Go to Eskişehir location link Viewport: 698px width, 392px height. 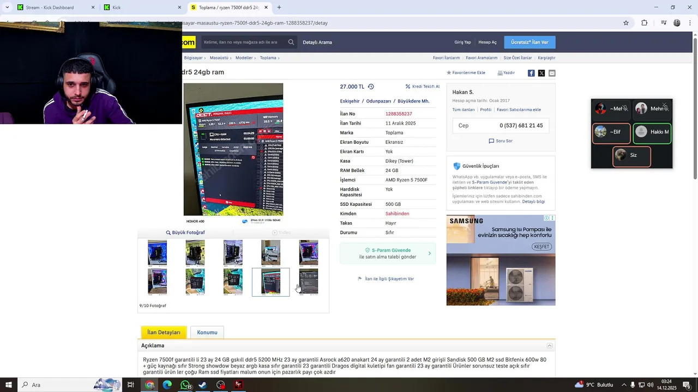(350, 101)
